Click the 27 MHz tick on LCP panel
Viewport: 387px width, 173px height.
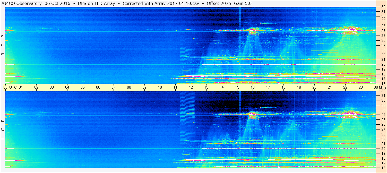[383, 115]
